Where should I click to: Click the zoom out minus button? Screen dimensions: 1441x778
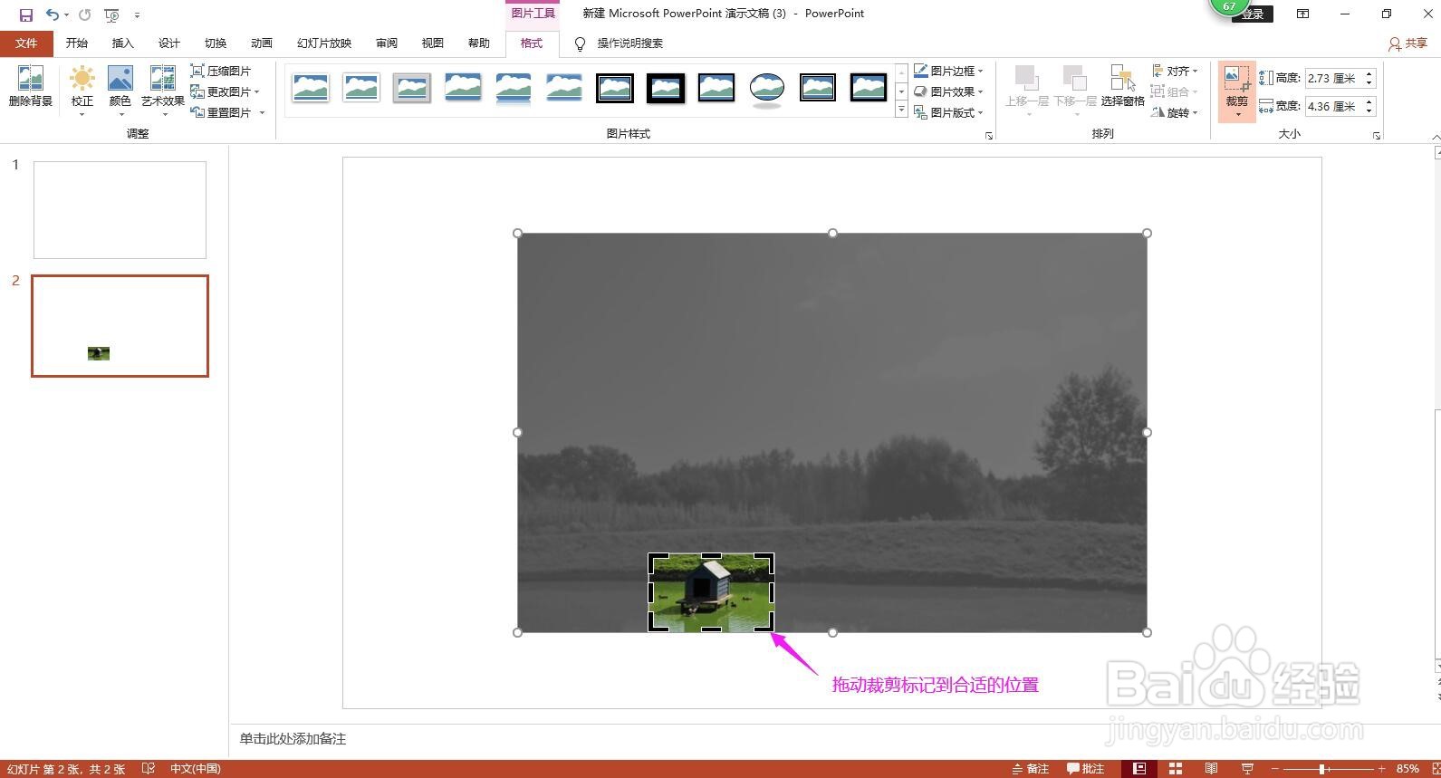point(1275,769)
